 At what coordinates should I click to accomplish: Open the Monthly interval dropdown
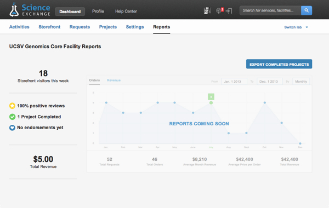click(x=301, y=82)
